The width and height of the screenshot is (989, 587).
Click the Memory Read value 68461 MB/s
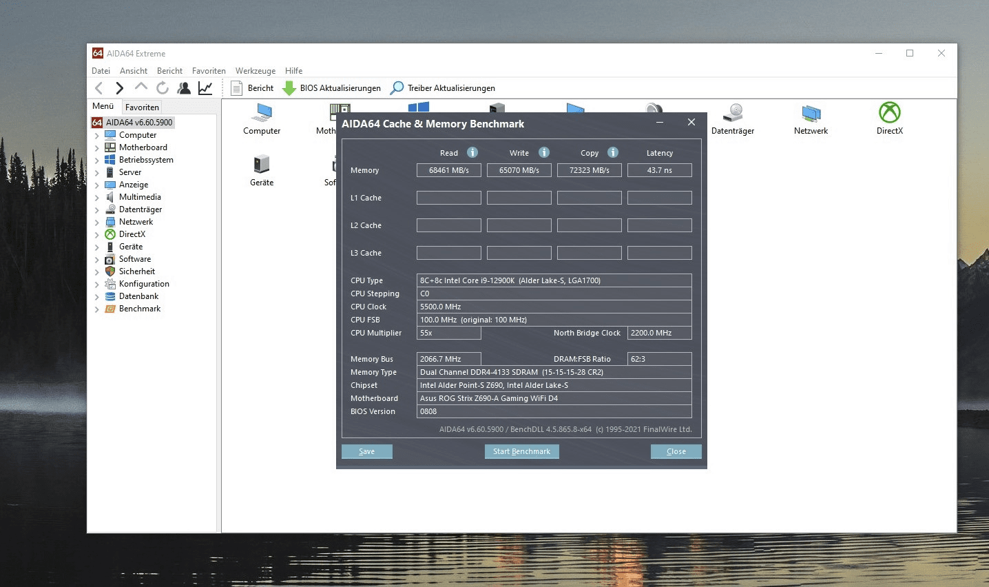point(449,170)
